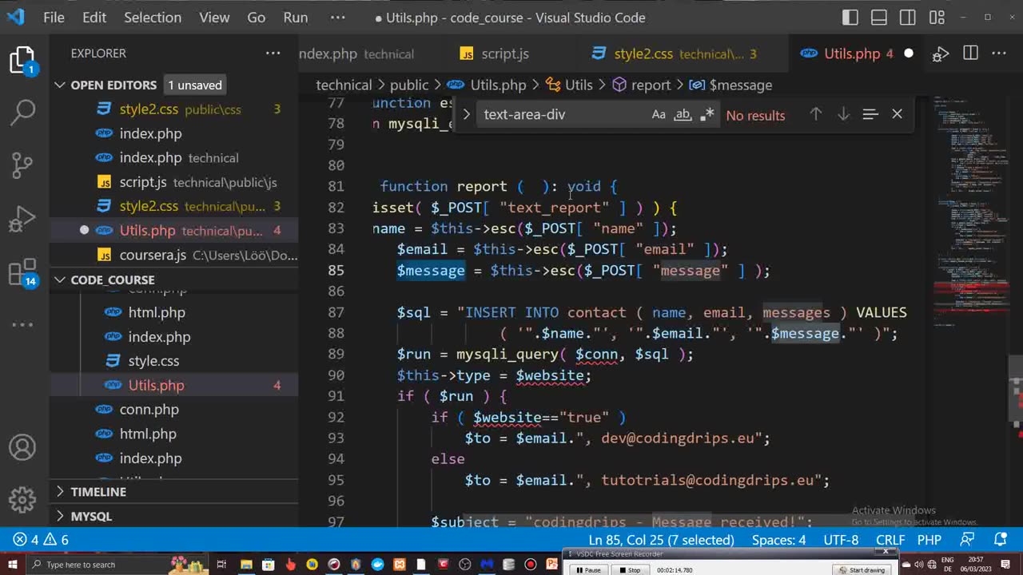Close Utils.php via unsaved dot in Open Editors
Image resolution: width=1023 pixels, height=575 pixels.
[x=84, y=230]
